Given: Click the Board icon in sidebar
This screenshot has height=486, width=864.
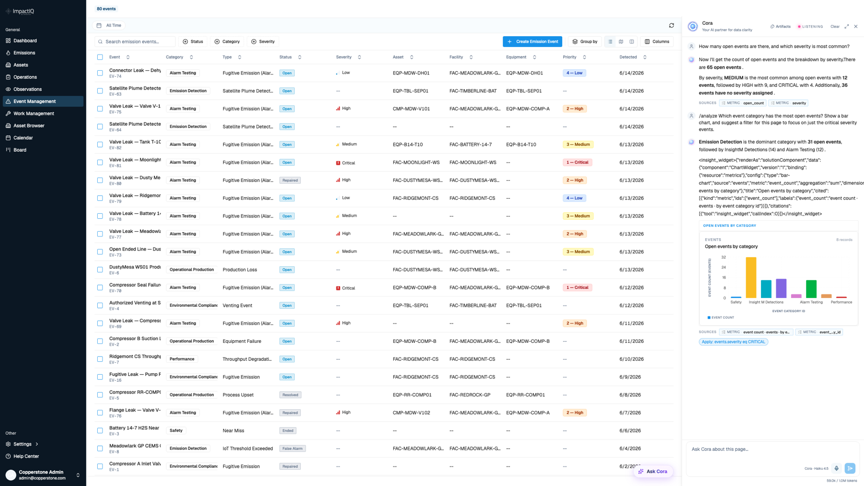Looking at the screenshot, I should point(8,150).
